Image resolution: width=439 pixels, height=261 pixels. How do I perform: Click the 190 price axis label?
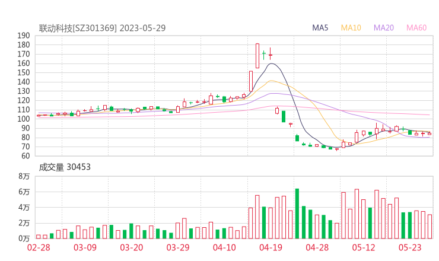pyautogui.click(x=24, y=36)
